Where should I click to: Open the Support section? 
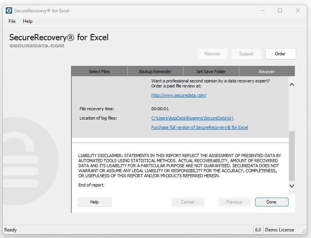246,54
